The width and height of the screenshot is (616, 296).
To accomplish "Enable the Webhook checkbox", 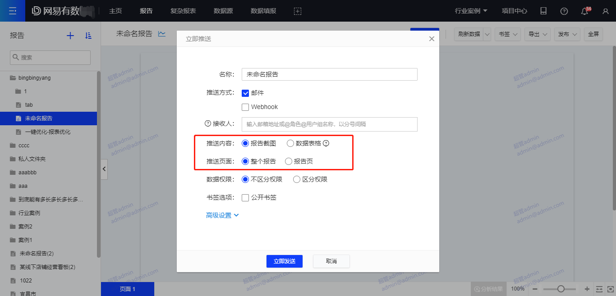I will (x=245, y=107).
